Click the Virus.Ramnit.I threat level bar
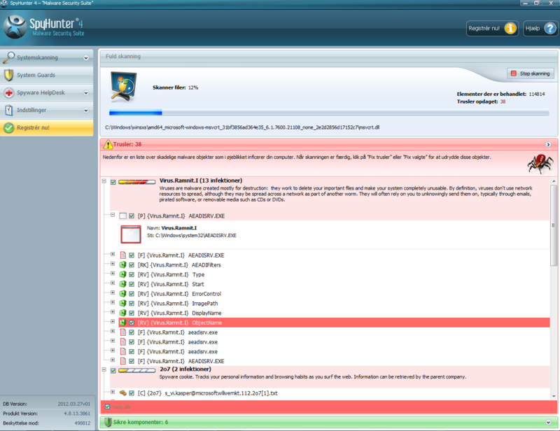Screen dimensions: 560x431 pyautogui.click(x=136, y=182)
